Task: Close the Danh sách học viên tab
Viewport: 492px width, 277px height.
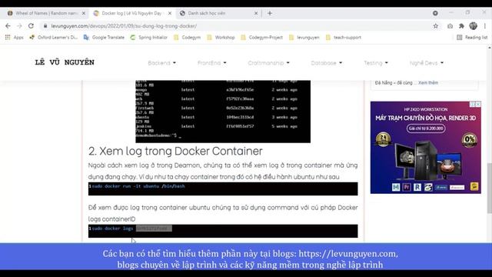Action: click(x=256, y=13)
